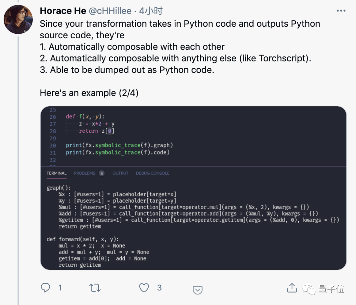
Task: Bookmark the tweet
Action: (x=198, y=289)
